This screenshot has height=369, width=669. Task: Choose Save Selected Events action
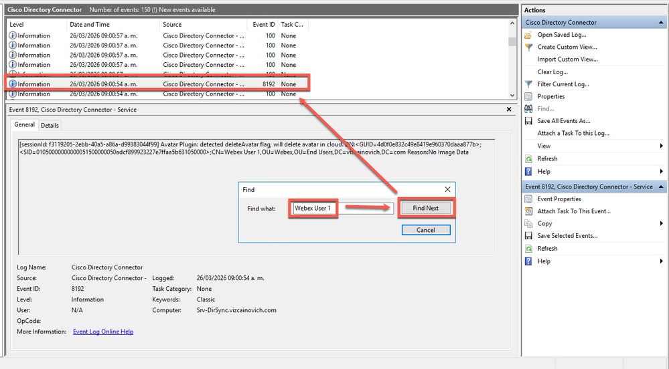(567, 235)
